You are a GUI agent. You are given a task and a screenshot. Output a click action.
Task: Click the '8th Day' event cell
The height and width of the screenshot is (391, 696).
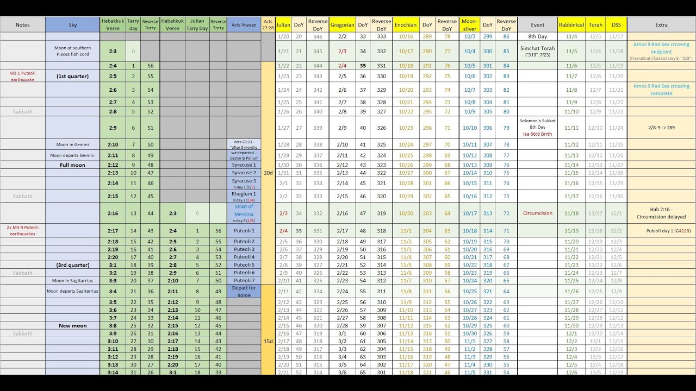coord(537,36)
